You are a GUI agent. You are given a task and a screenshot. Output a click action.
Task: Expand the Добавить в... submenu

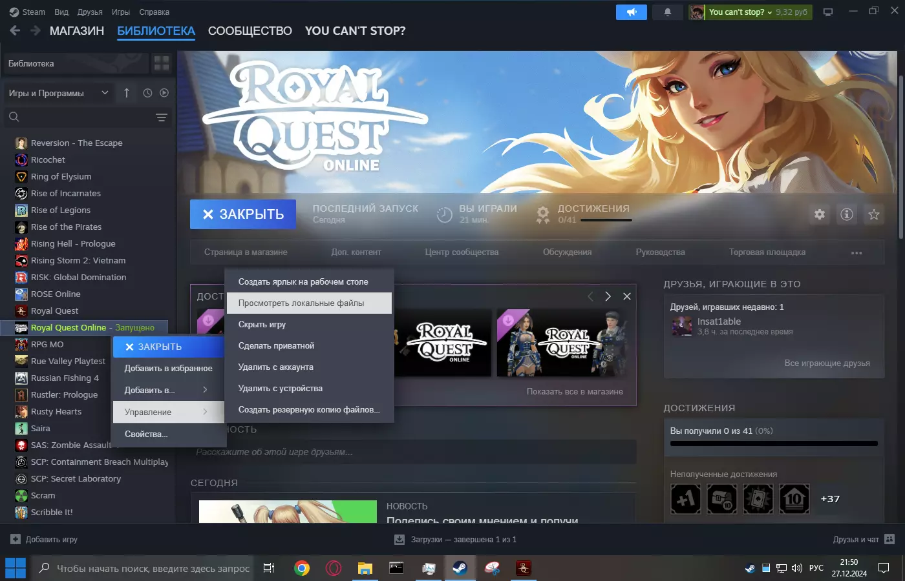169,390
